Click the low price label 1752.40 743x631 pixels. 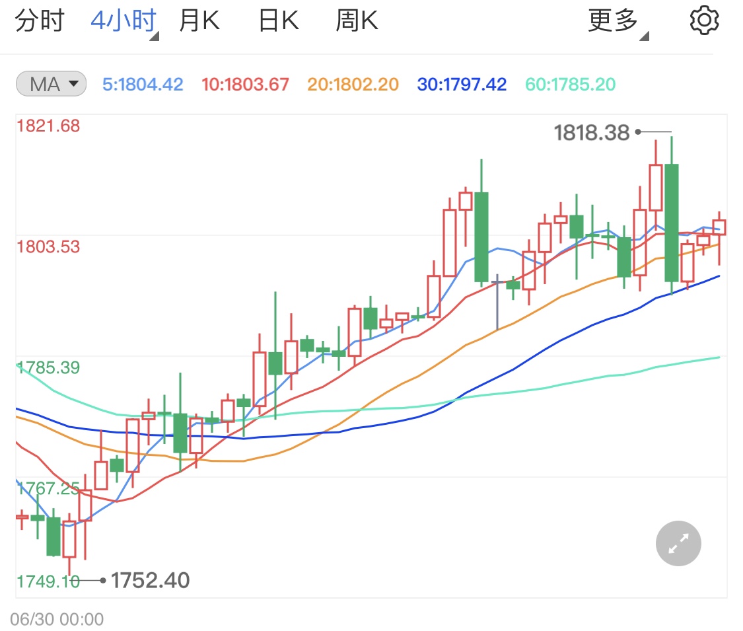(x=150, y=580)
